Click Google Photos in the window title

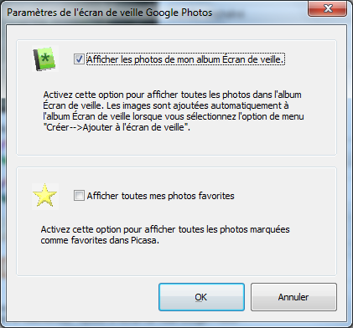(179, 13)
